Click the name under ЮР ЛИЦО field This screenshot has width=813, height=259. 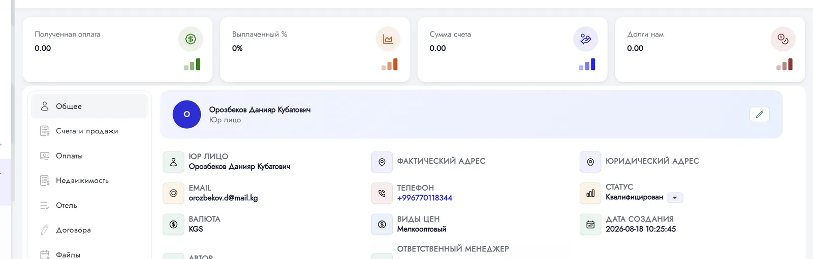point(239,167)
